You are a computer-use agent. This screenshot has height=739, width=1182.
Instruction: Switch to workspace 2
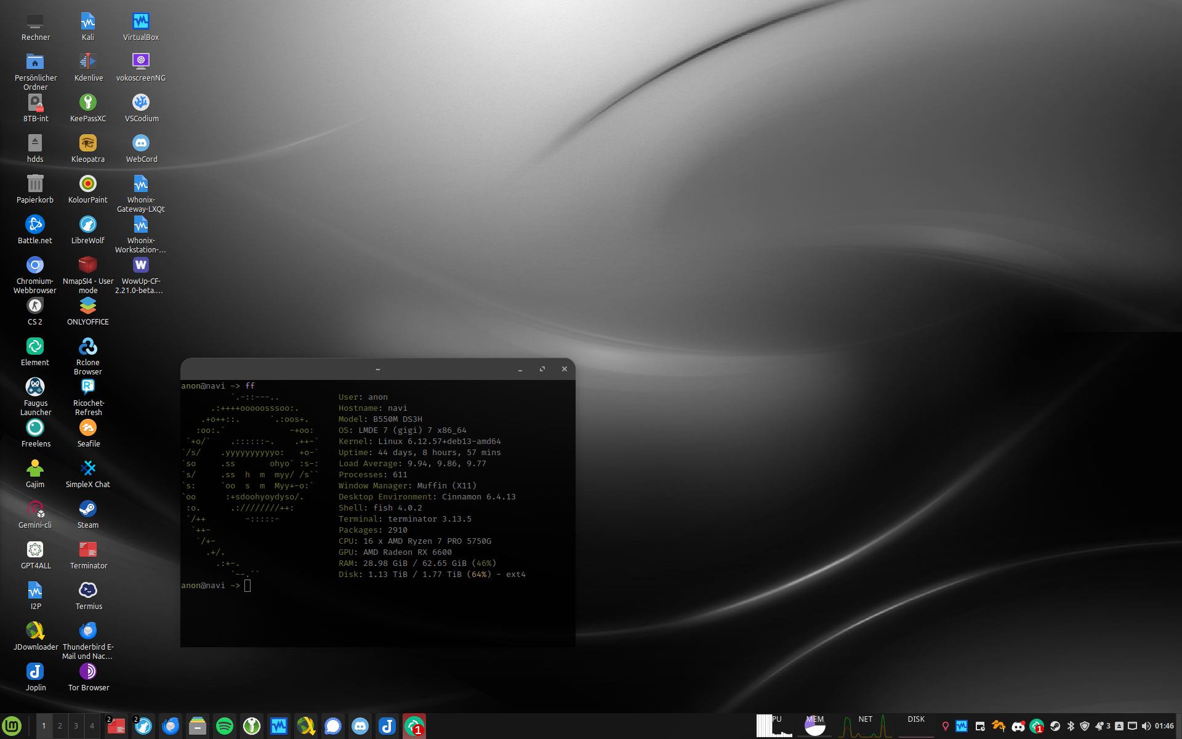60,726
